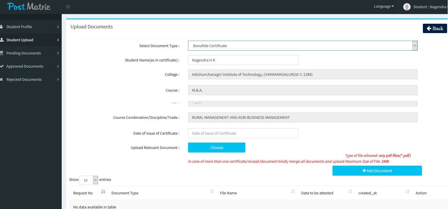Click the Document Type column header
The height and width of the screenshot is (209, 448).
(125, 193)
